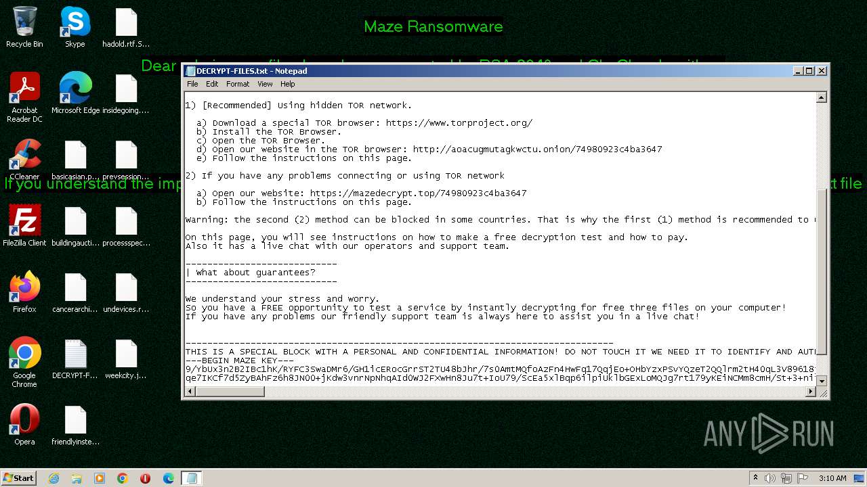Open Action Center flag icon

[803, 478]
